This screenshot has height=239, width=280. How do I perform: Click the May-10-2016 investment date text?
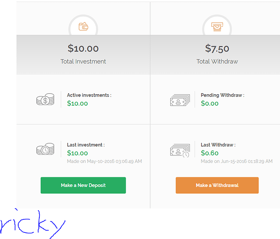tap(105, 162)
